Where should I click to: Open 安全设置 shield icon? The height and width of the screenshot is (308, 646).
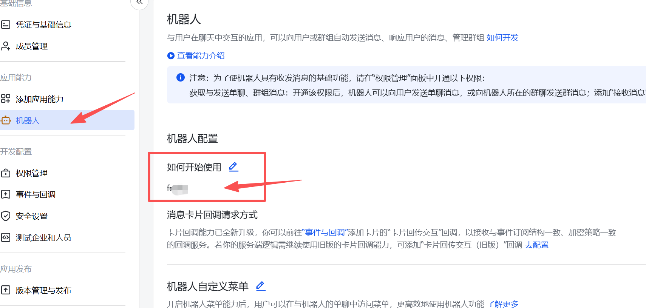(6, 216)
